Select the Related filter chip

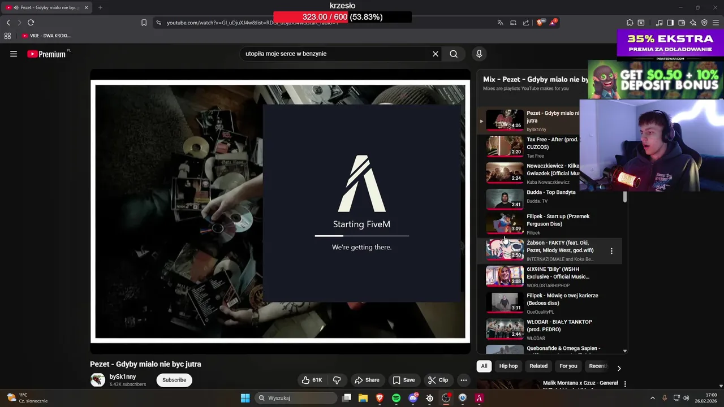point(538,366)
